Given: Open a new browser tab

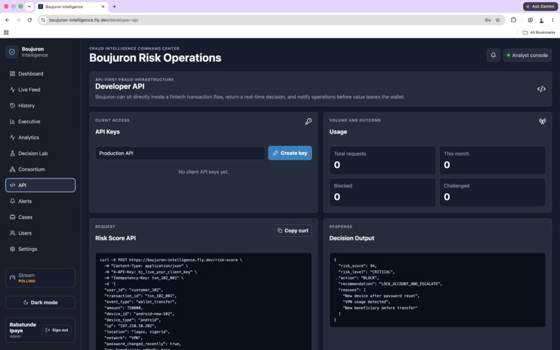Looking at the screenshot, I should point(114,6).
